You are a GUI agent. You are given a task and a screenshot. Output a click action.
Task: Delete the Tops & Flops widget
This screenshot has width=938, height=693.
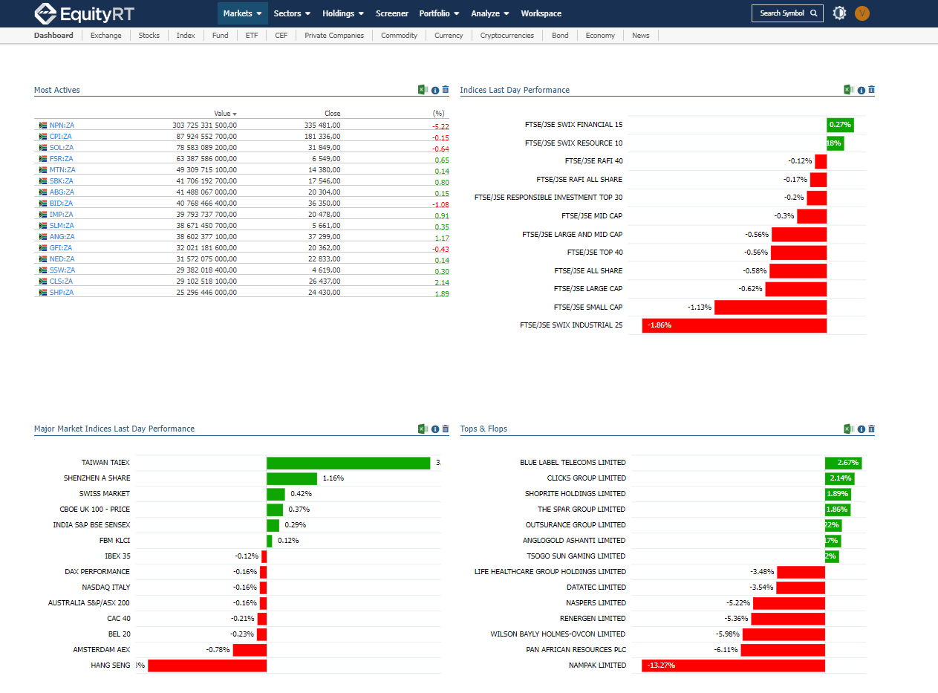(871, 429)
